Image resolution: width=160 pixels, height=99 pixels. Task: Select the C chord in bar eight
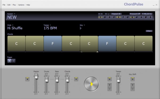143,44
